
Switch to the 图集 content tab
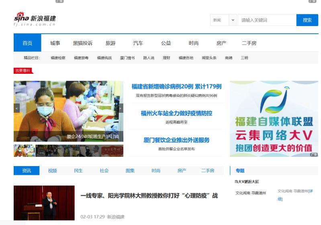point(130,170)
